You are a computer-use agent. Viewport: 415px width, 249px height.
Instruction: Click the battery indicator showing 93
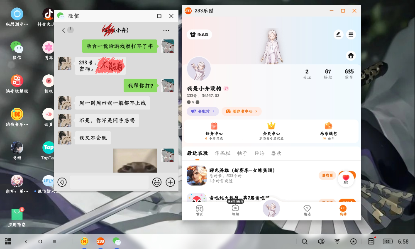pyautogui.click(x=388, y=242)
